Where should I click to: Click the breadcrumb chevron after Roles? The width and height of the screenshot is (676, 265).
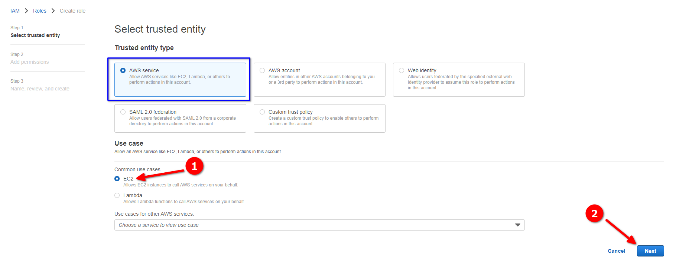click(53, 11)
